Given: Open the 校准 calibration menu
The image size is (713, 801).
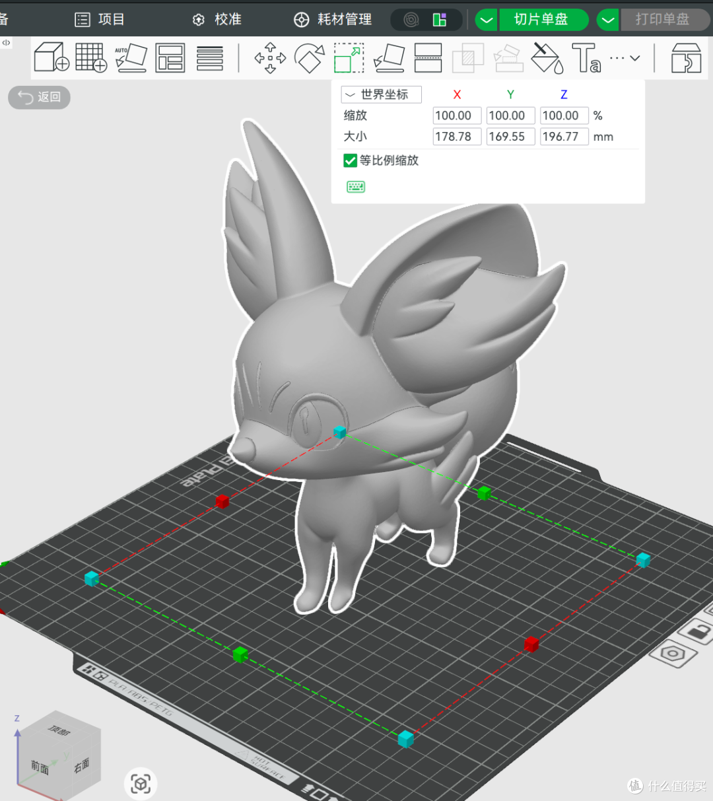Looking at the screenshot, I should coord(217,19).
